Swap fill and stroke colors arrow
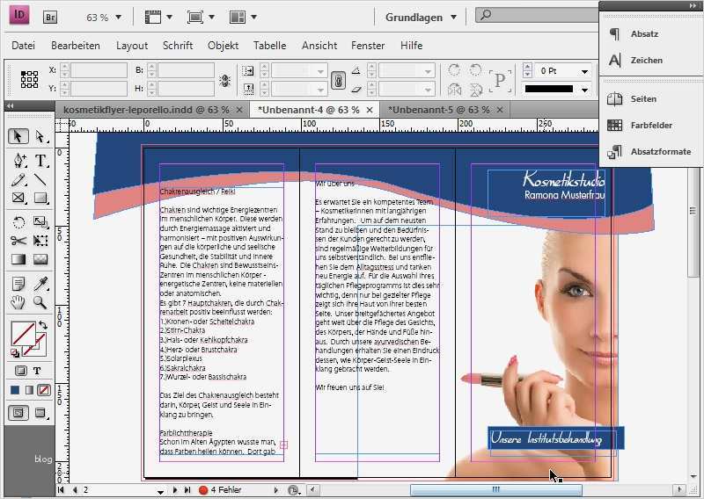 coord(43,324)
